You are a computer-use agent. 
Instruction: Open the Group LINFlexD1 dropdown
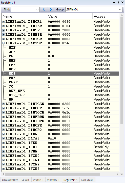[x=120, y=10]
